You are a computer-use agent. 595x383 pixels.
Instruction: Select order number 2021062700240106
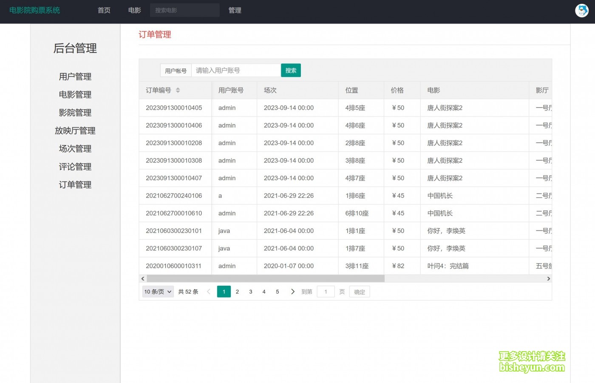[x=174, y=196]
